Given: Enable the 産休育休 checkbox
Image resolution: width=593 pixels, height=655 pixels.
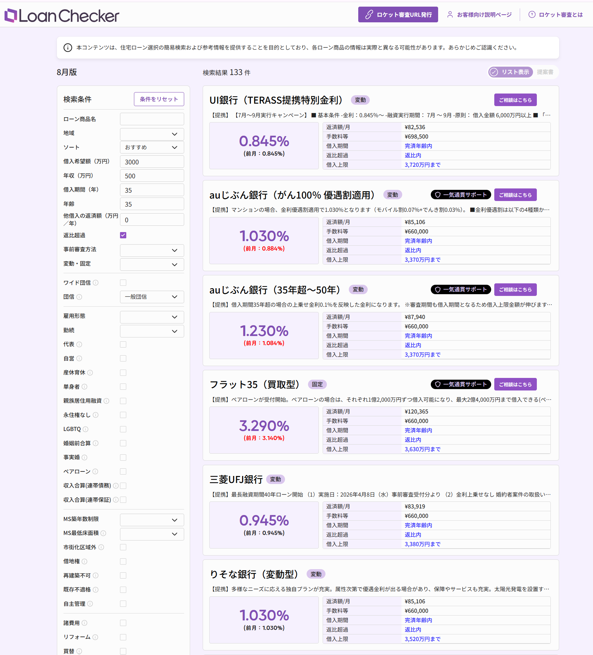Looking at the screenshot, I should click(123, 373).
